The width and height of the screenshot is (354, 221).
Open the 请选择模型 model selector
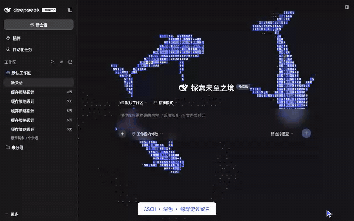[x=282, y=134]
